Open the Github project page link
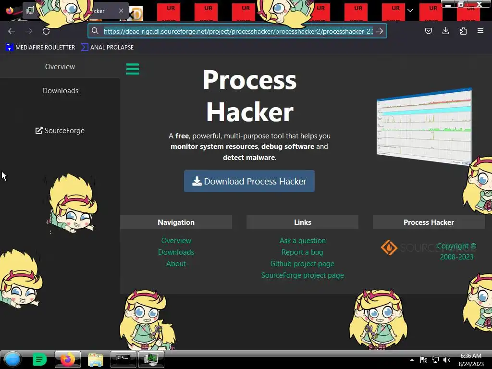The height and width of the screenshot is (369, 492). [302, 264]
